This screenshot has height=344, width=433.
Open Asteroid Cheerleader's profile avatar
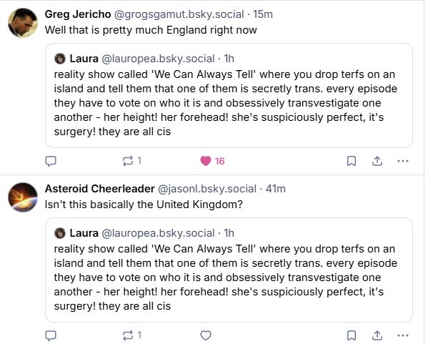point(23,197)
